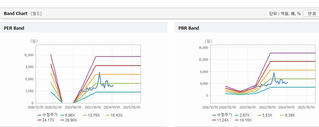Viewport: 319px width, 127px height.
Task: Toggle 11.24X legend series in PBR Band
Action: tap(220, 120)
